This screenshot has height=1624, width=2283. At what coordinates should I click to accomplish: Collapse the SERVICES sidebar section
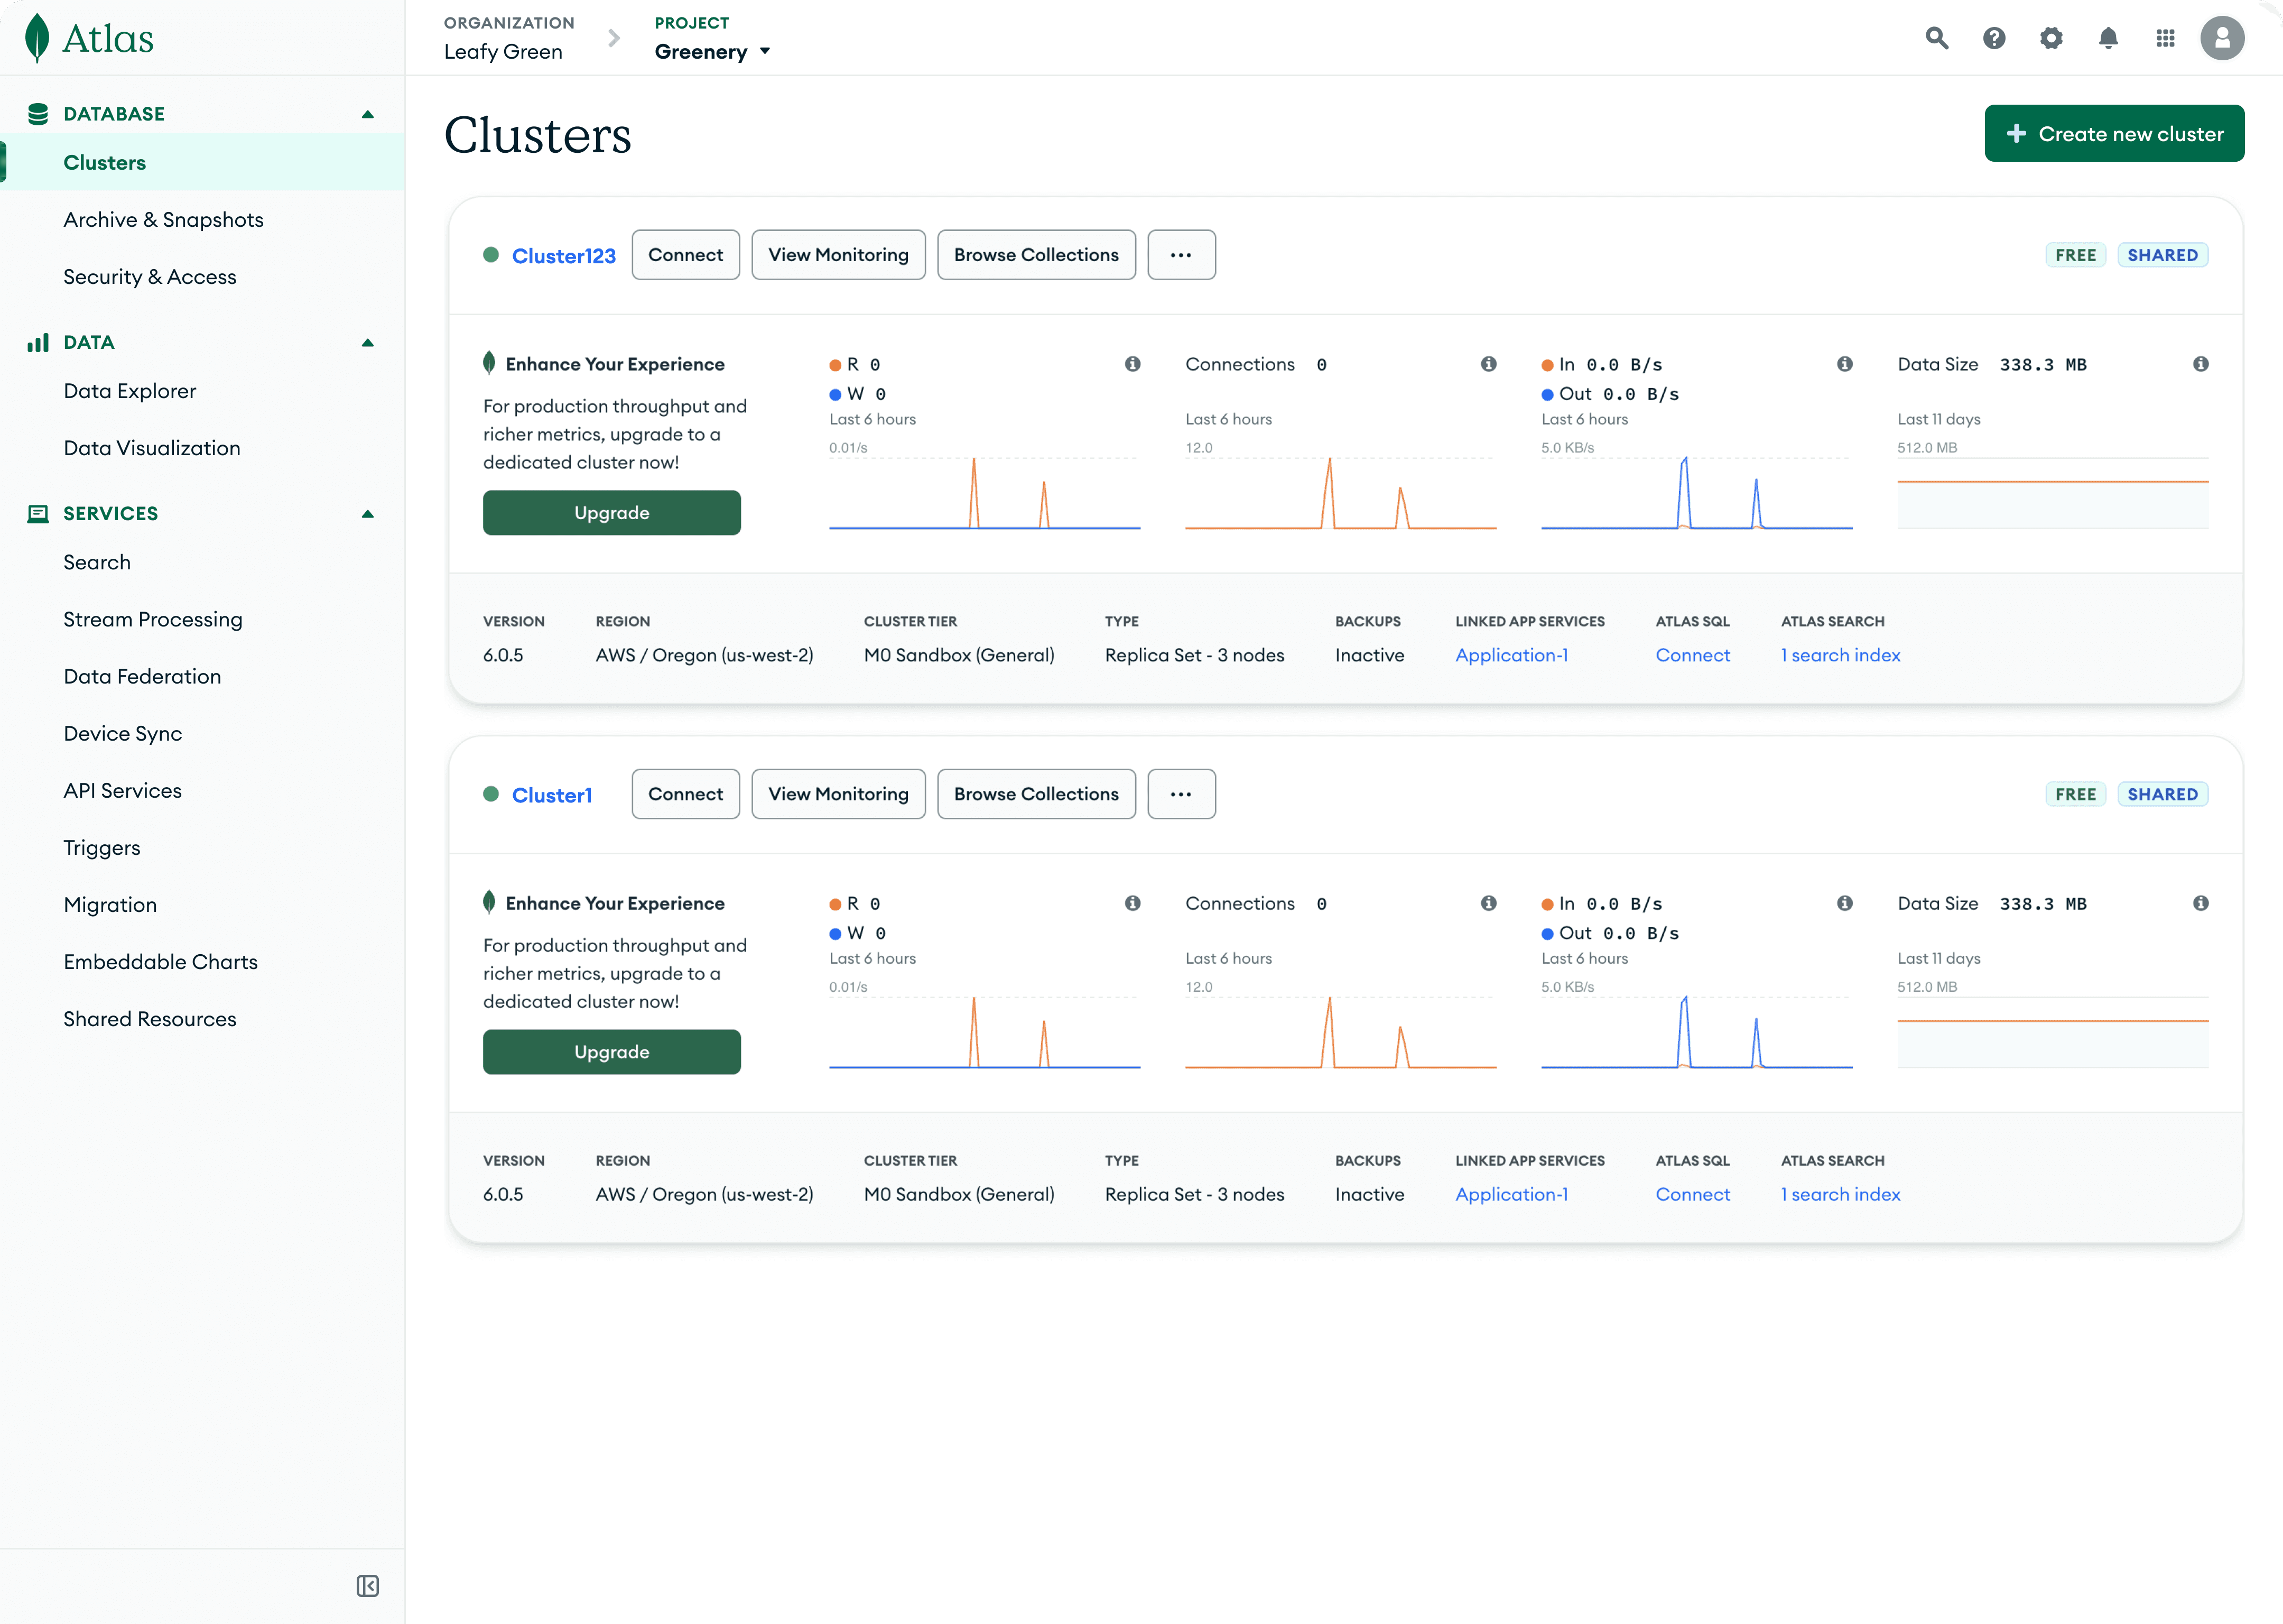point(367,514)
